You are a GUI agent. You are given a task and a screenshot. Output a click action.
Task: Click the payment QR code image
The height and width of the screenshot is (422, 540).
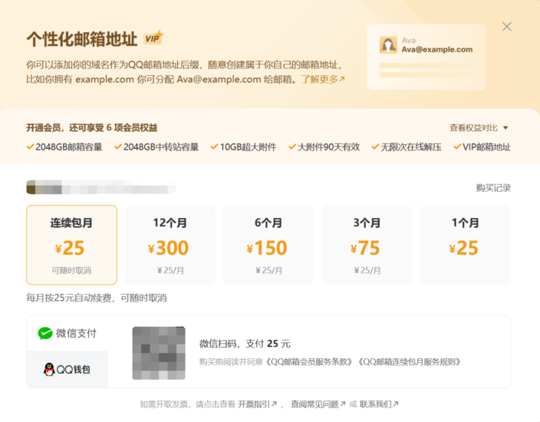(x=159, y=353)
